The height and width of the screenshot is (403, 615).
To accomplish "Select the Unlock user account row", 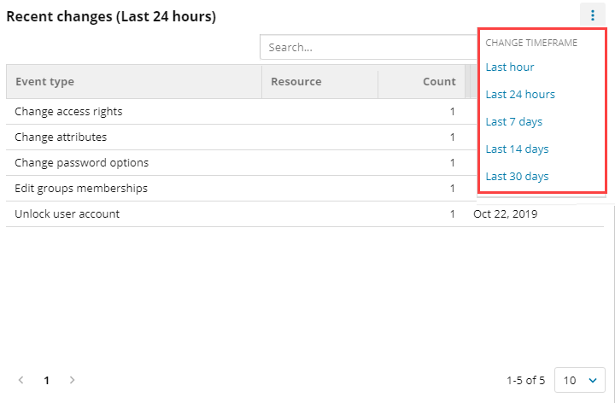I will (67, 213).
